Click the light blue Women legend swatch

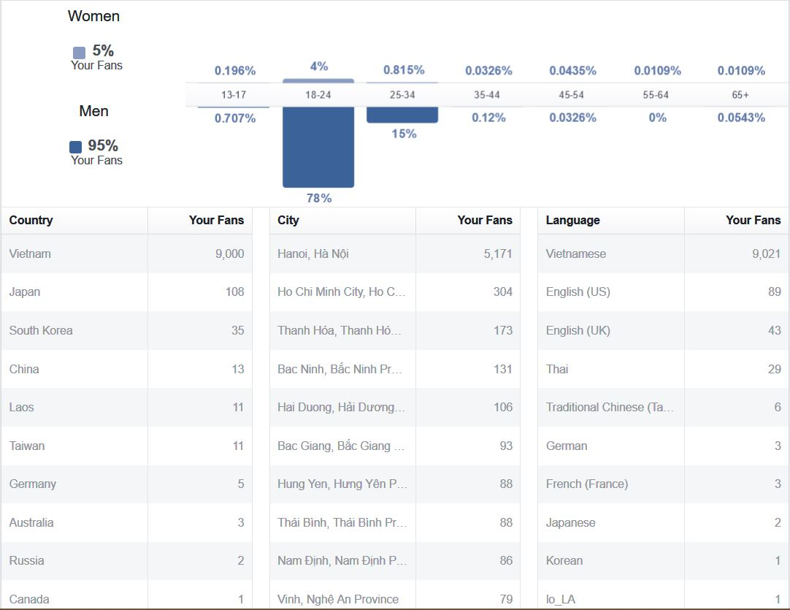79,53
